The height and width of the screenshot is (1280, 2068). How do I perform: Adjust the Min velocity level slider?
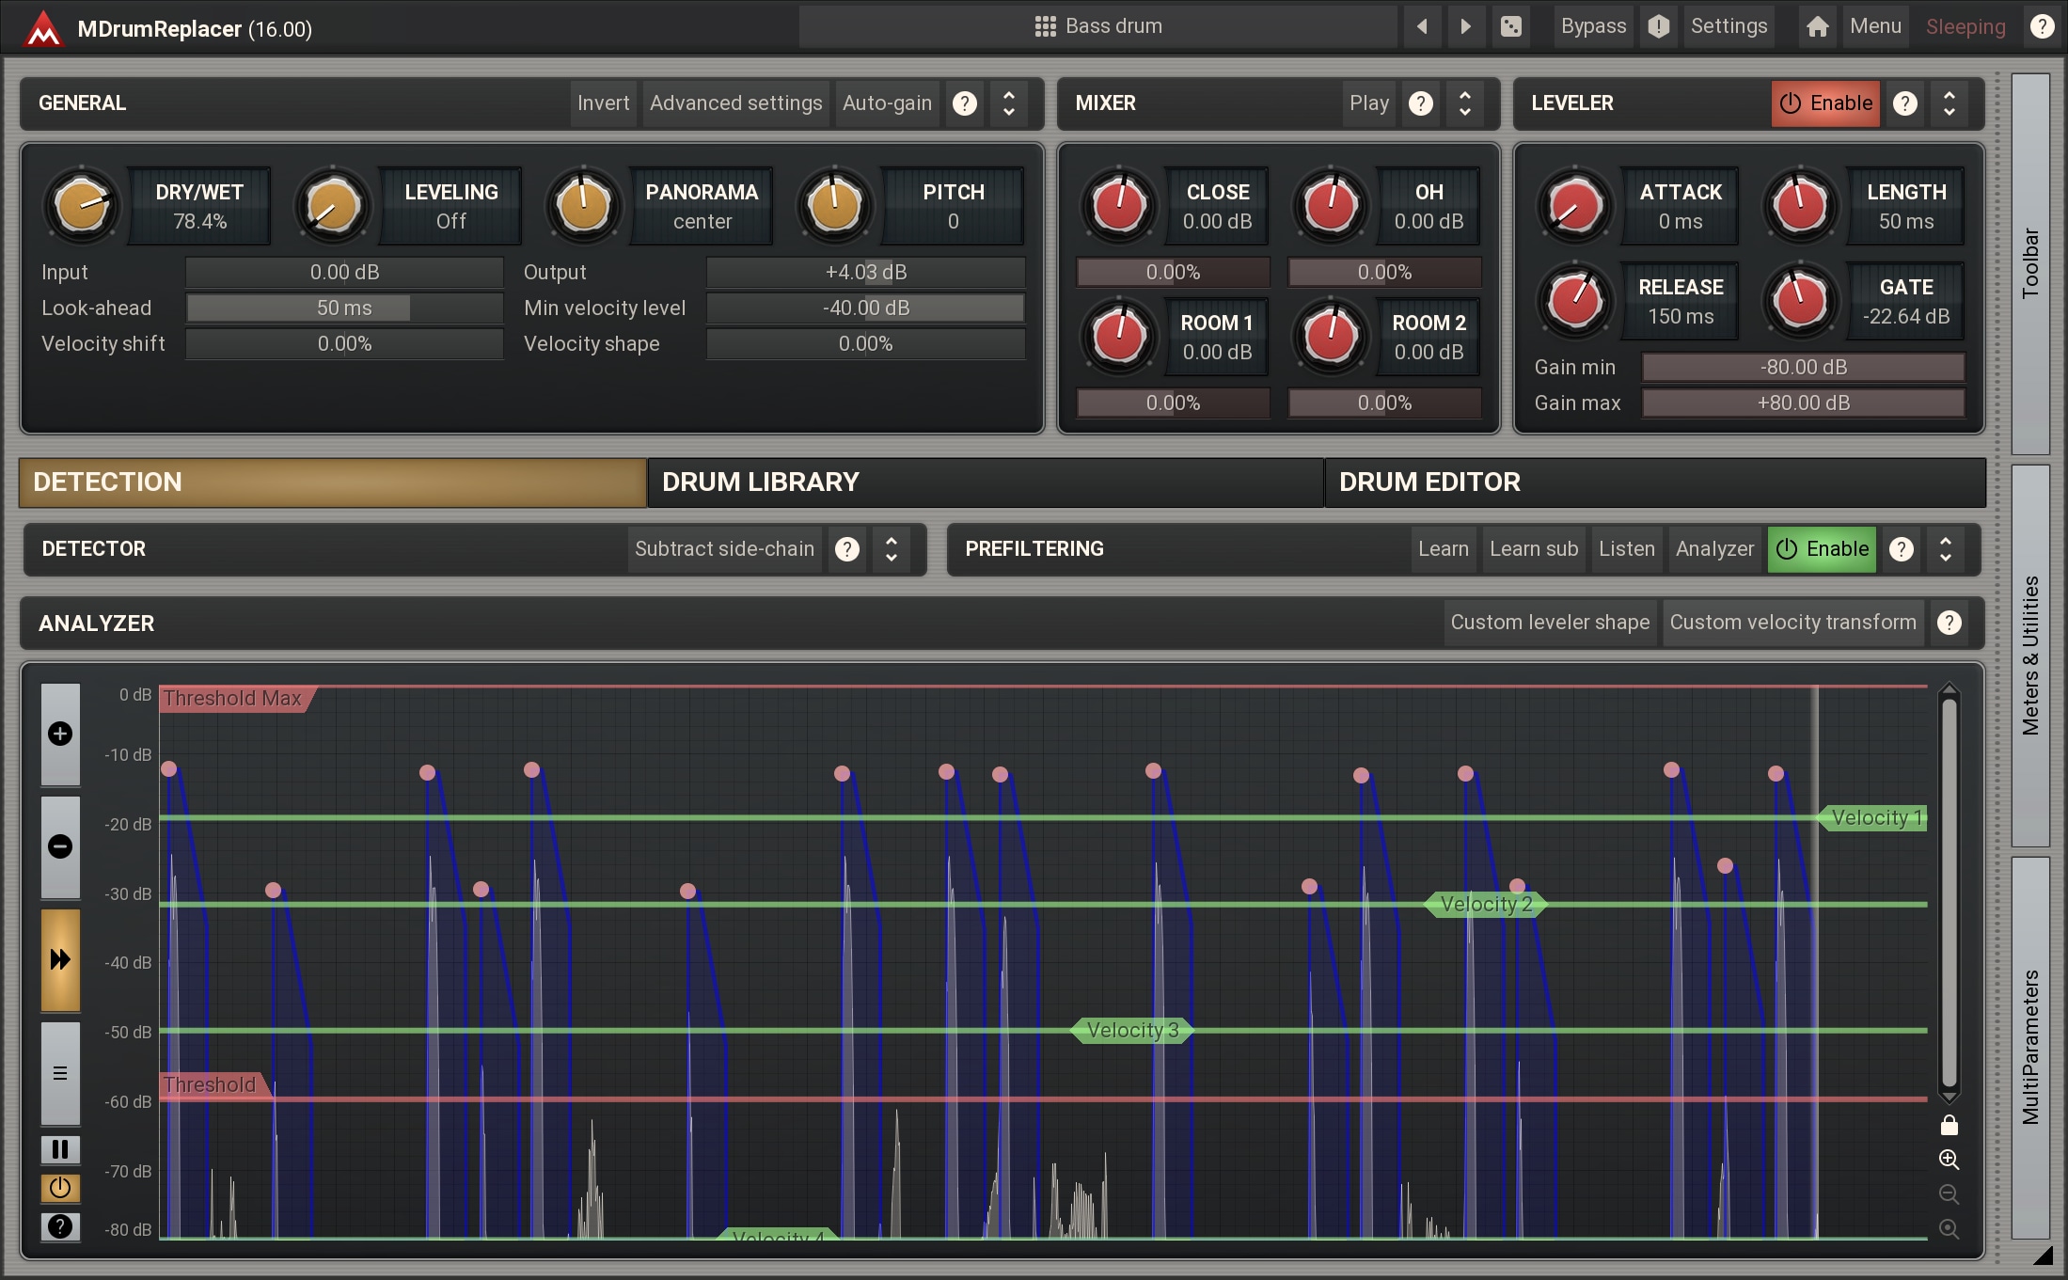tap(865, 308)
